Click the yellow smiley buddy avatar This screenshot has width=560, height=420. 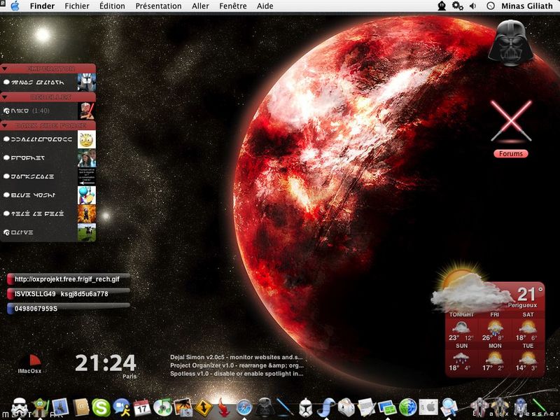pos(87,139)
